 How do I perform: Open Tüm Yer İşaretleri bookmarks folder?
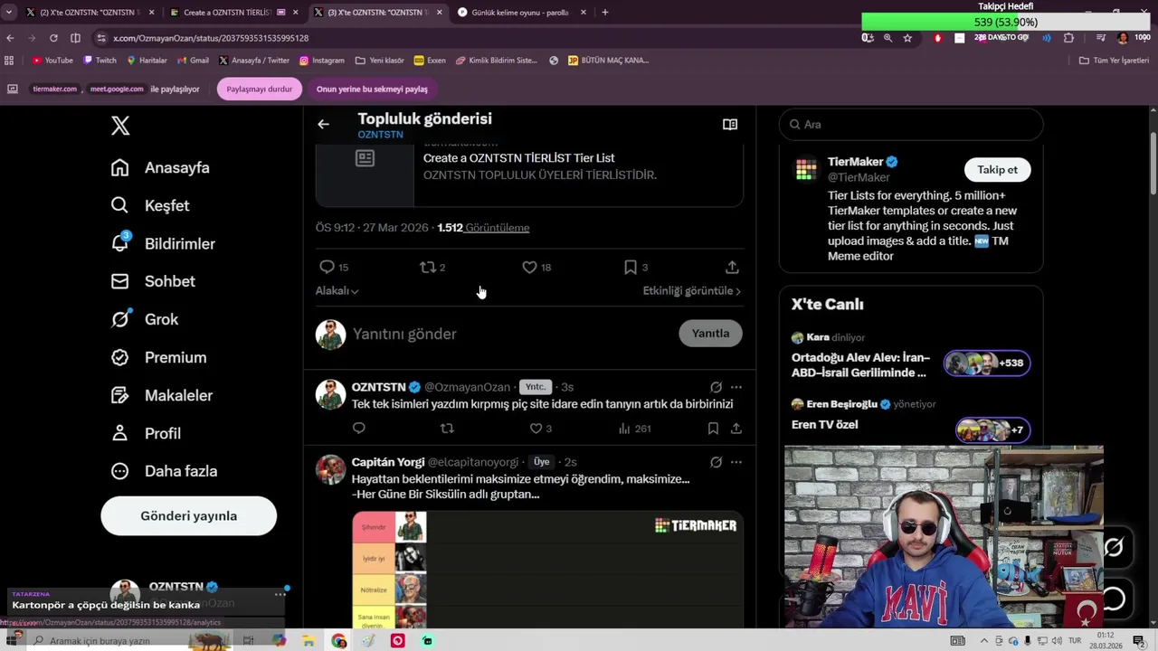pos(1114,61)
